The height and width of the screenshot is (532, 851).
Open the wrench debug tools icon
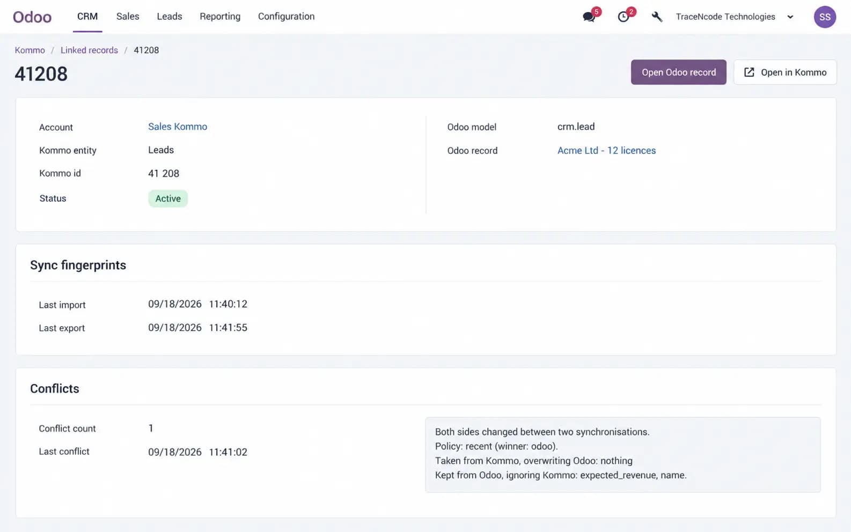click(657, 17)
